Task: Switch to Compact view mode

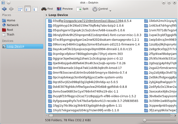Action: 28,9
